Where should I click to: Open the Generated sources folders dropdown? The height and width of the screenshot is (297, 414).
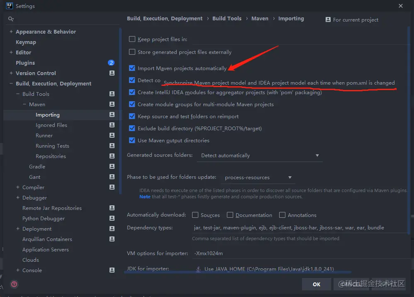click(x=260, y=156)
